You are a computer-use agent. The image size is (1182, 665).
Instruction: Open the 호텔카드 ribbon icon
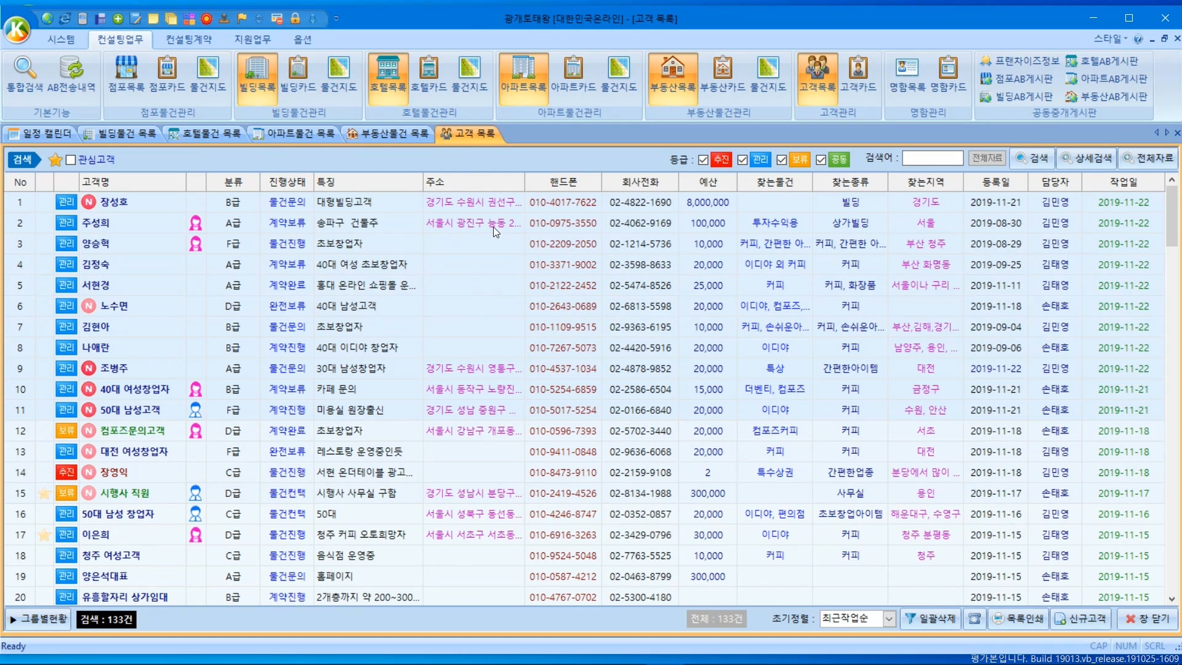428,74
